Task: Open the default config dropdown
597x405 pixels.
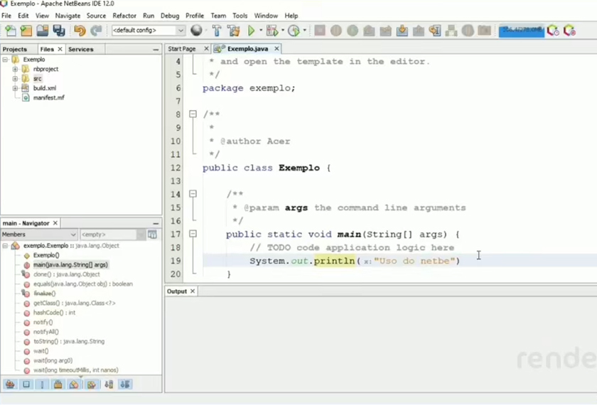Action: pyautogui.click(x=148, y=31)
